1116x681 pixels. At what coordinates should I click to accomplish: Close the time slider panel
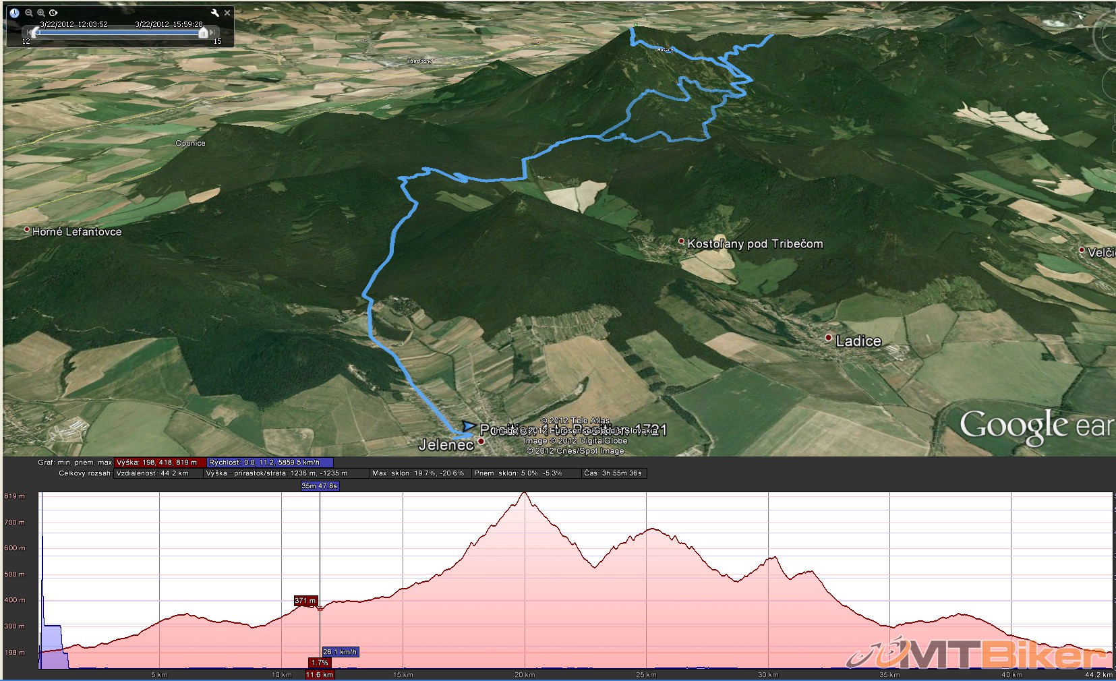[227, 13]
